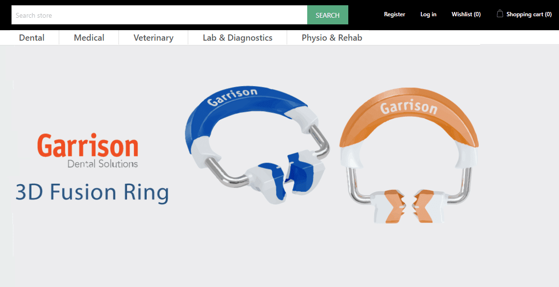This screenshot has width=559, height=287.
Task: Go to the Log in page
Action: [x=428, y=14]
